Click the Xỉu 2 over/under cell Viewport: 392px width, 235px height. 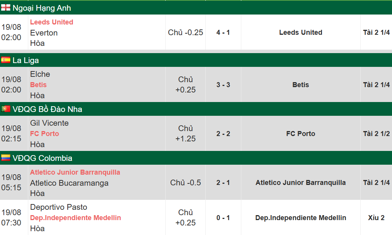[376, 218]
